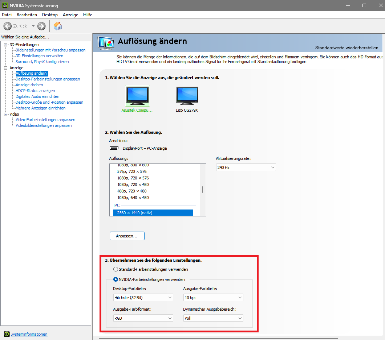The height and width of the screenshot is (340, 385).
Task: Click the PC category header in list
Action: pyautogui.click(x=117, y=205)
